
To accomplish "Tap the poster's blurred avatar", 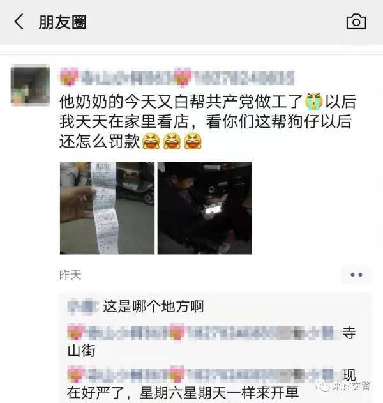I will [30, 85].
